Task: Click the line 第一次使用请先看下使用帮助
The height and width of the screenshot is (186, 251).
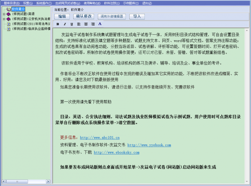Action: (86, 102)
